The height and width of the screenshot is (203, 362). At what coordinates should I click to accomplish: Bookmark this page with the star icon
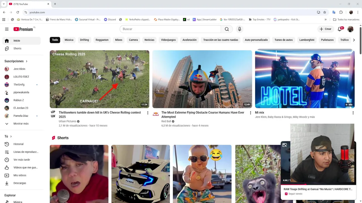pyautogui.click(x=325, y=12)
